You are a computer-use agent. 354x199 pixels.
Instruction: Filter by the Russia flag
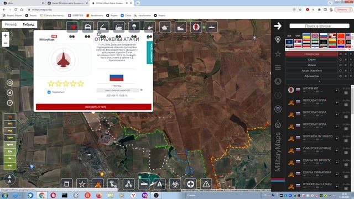[x=324, y=36]
